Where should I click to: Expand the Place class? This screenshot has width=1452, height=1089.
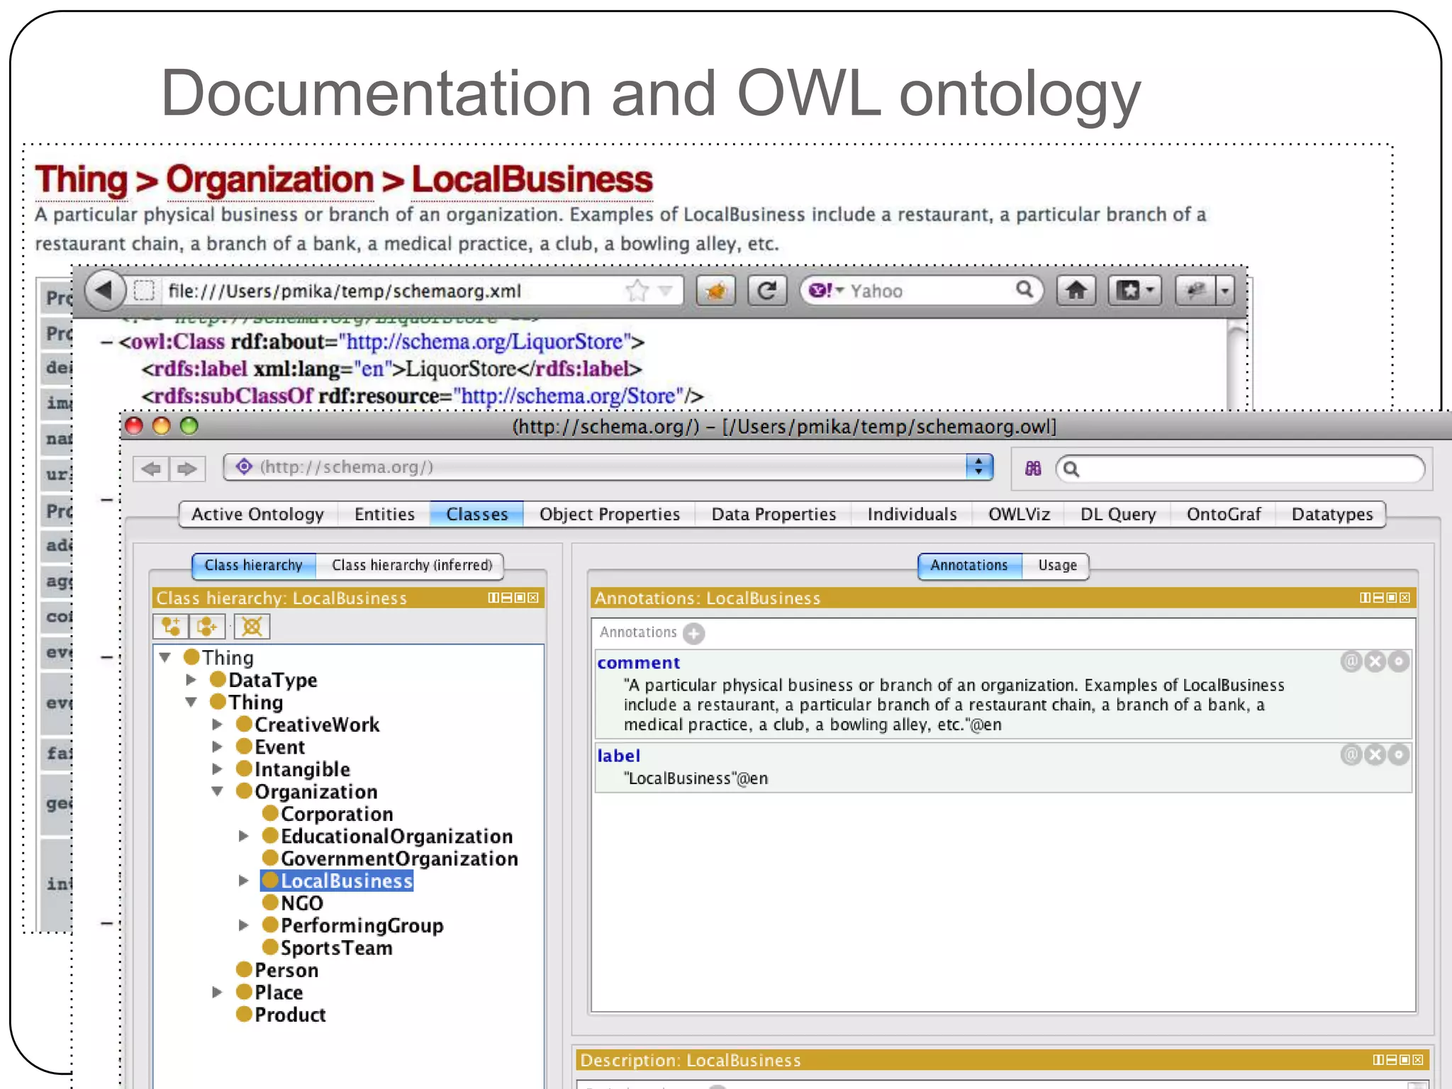tap(218, 992)
